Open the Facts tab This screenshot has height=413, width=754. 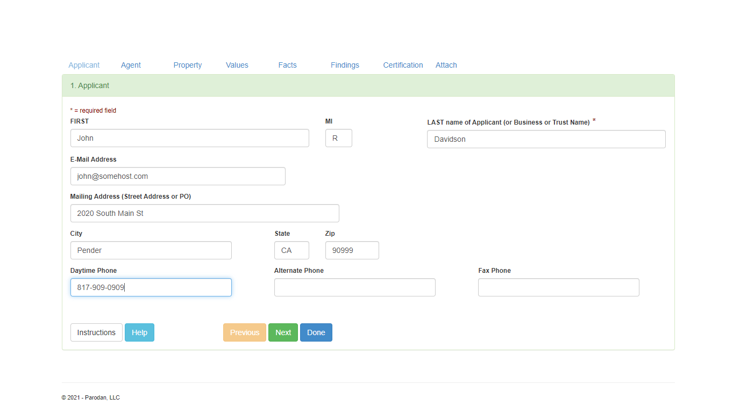pyautogui.click(x=288, y=65)
